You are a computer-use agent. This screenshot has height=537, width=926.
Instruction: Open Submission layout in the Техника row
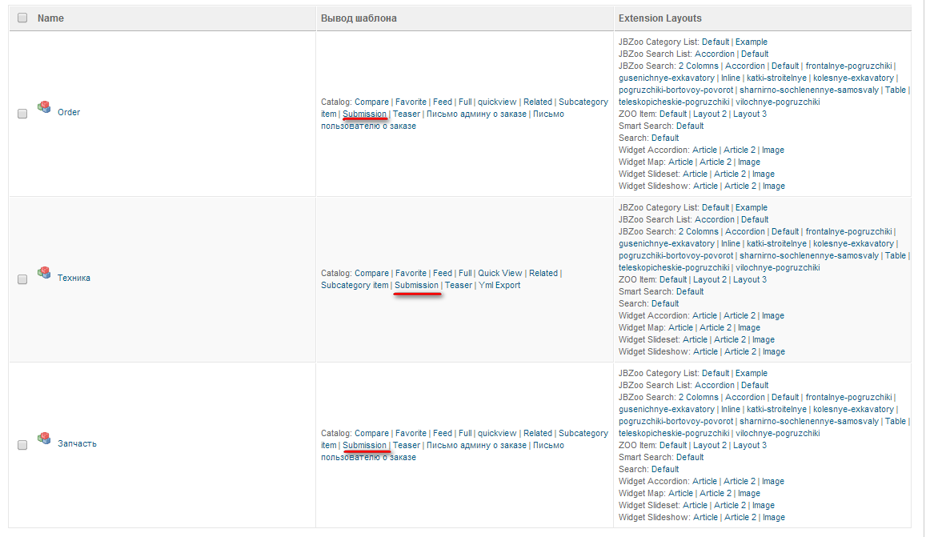click(x=416, y=286)
